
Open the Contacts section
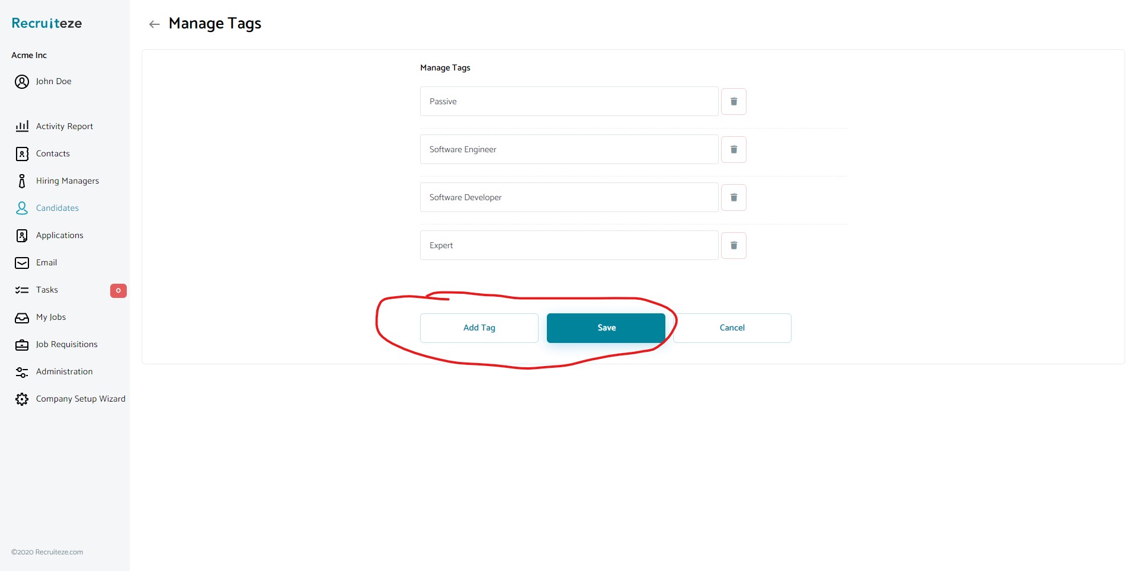[53, 153]
